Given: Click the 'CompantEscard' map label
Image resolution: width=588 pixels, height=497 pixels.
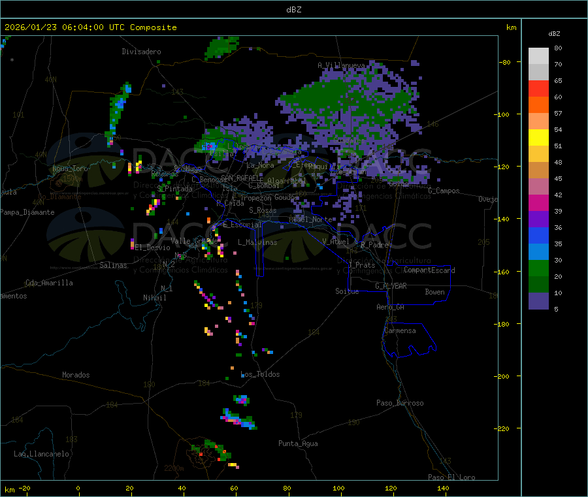Looking at the screenshot, I should point(429,270).
